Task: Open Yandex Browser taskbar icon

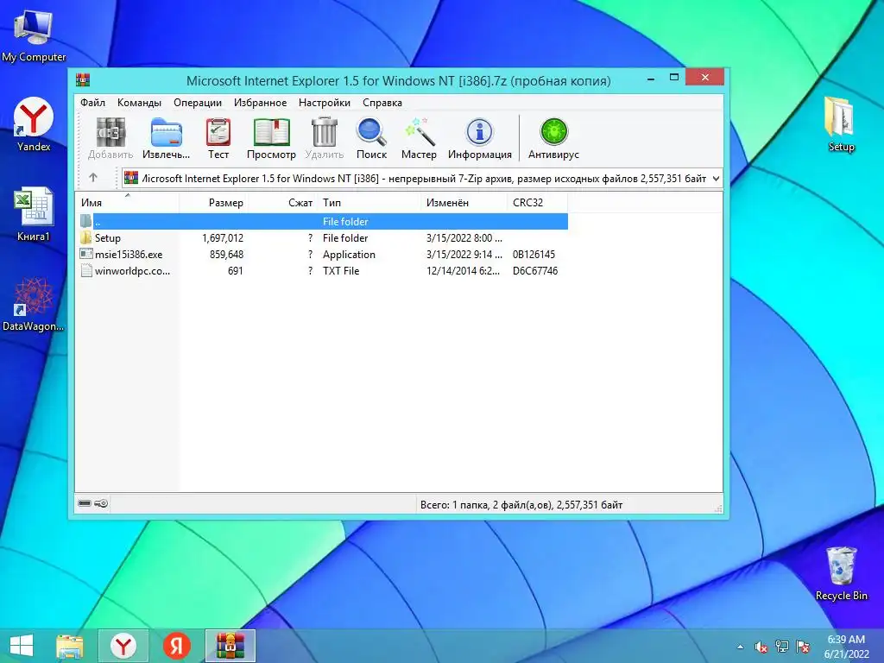Action: pyautogui.click(x=123, y=646)
